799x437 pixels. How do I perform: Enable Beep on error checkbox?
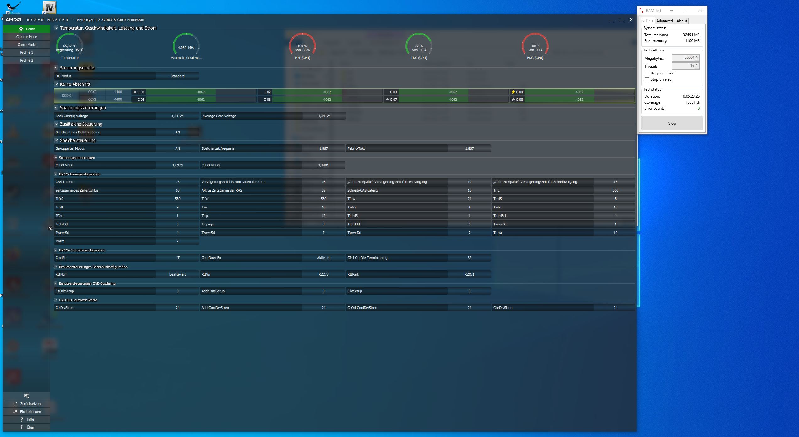647,73
